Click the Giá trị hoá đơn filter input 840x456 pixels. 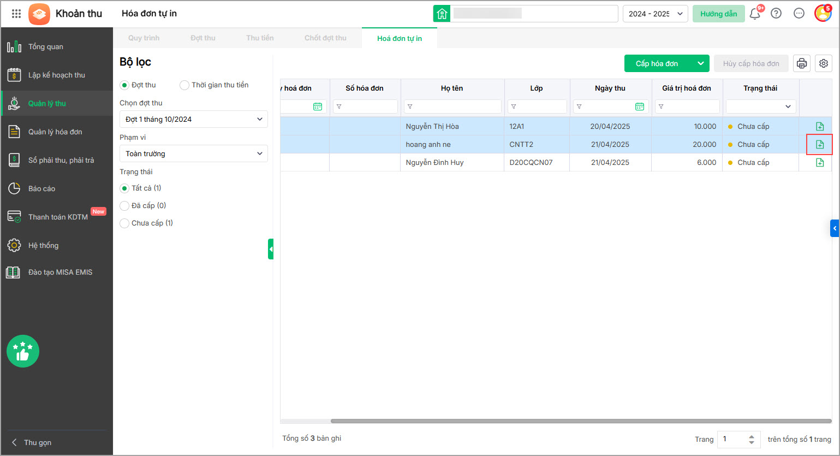point(687,106)
